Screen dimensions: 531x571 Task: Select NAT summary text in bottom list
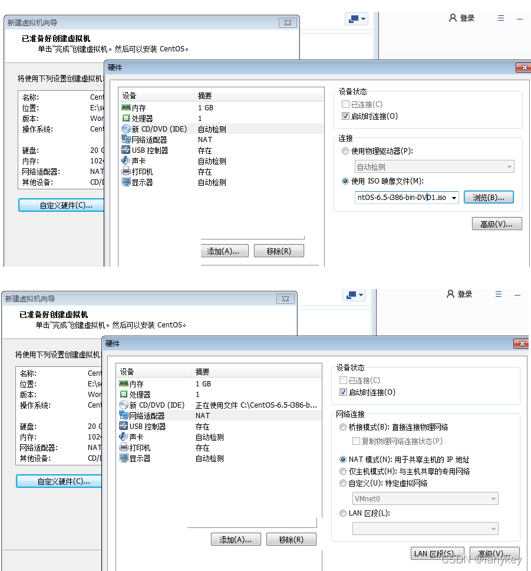pyautogui.click(x=202, y=415)
